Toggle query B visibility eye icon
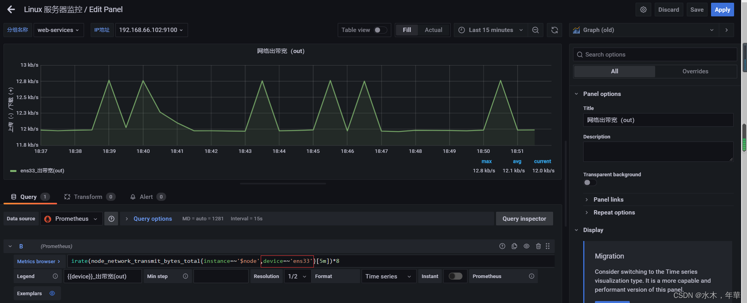 coord(527,246)
